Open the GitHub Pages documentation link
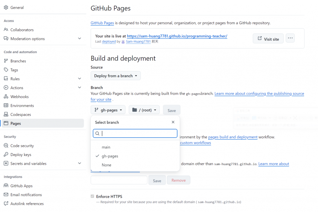This screenshot has height=212, width=318. tap(102, 23)
